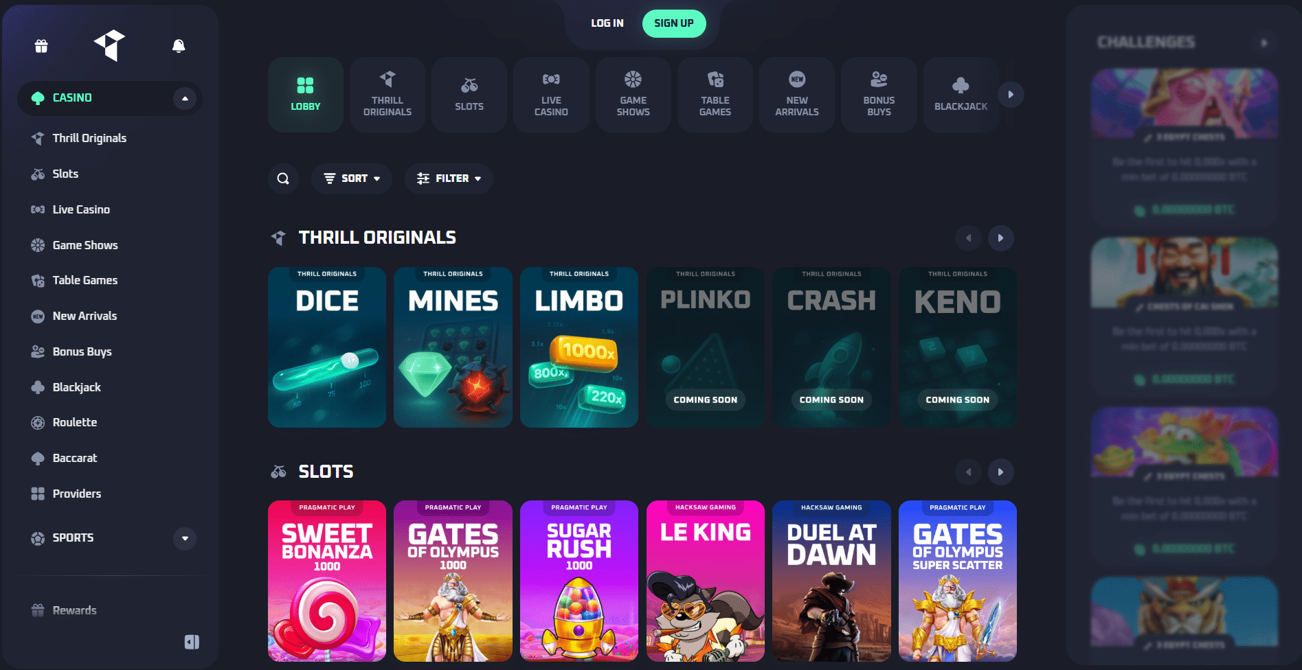Open the Mines game card
The height and width of the screenshot is (670, 1302).
pyautogui.click(x=453, y=347)
